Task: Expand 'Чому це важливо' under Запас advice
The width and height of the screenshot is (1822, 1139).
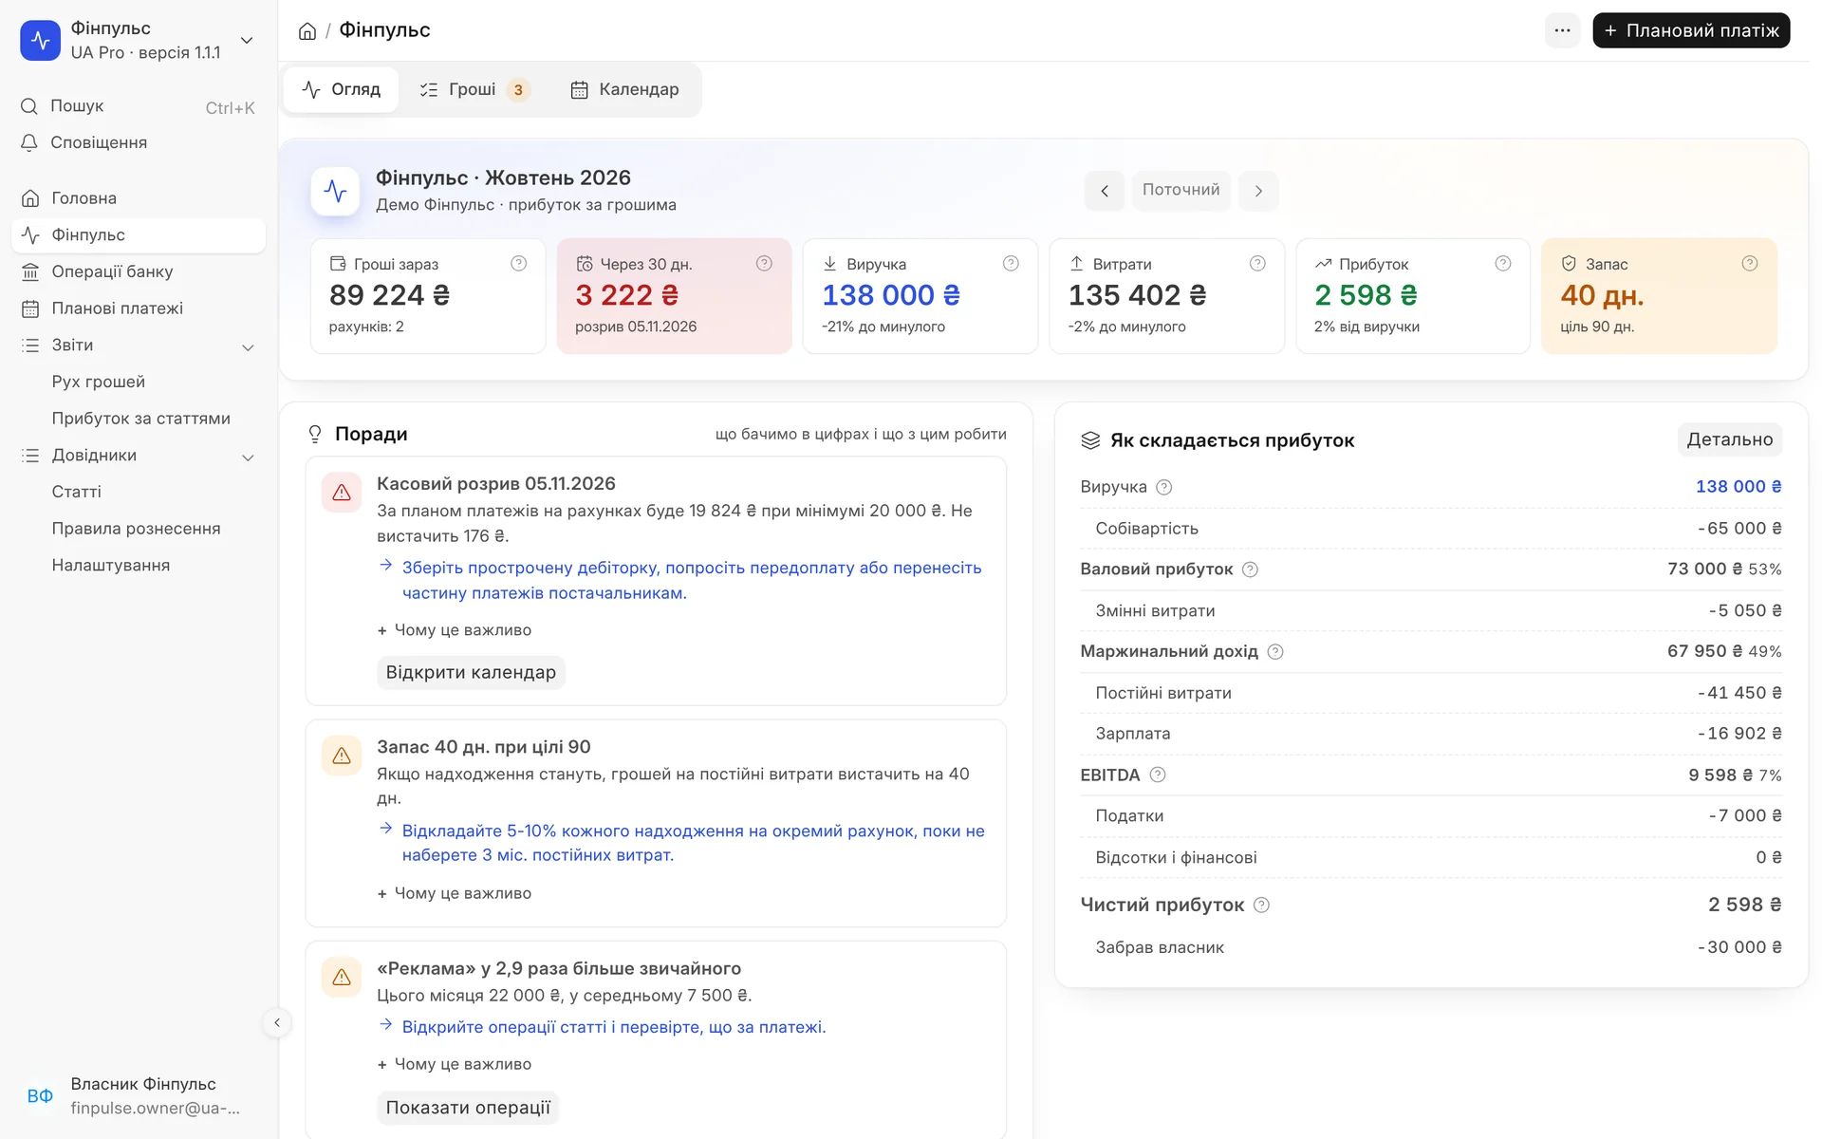Action: pyautogui.click(x=455, y=893)
